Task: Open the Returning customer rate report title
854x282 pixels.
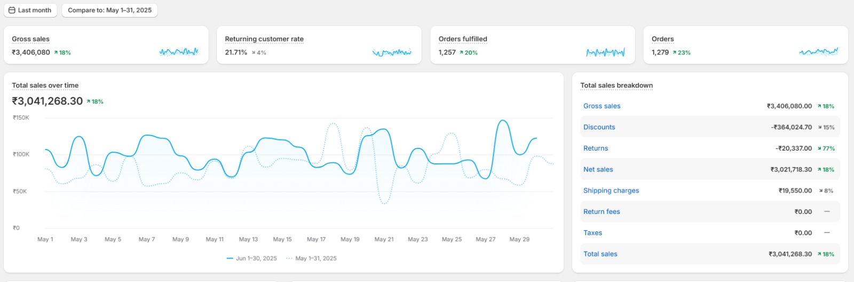Action: [x=264, y=39]
